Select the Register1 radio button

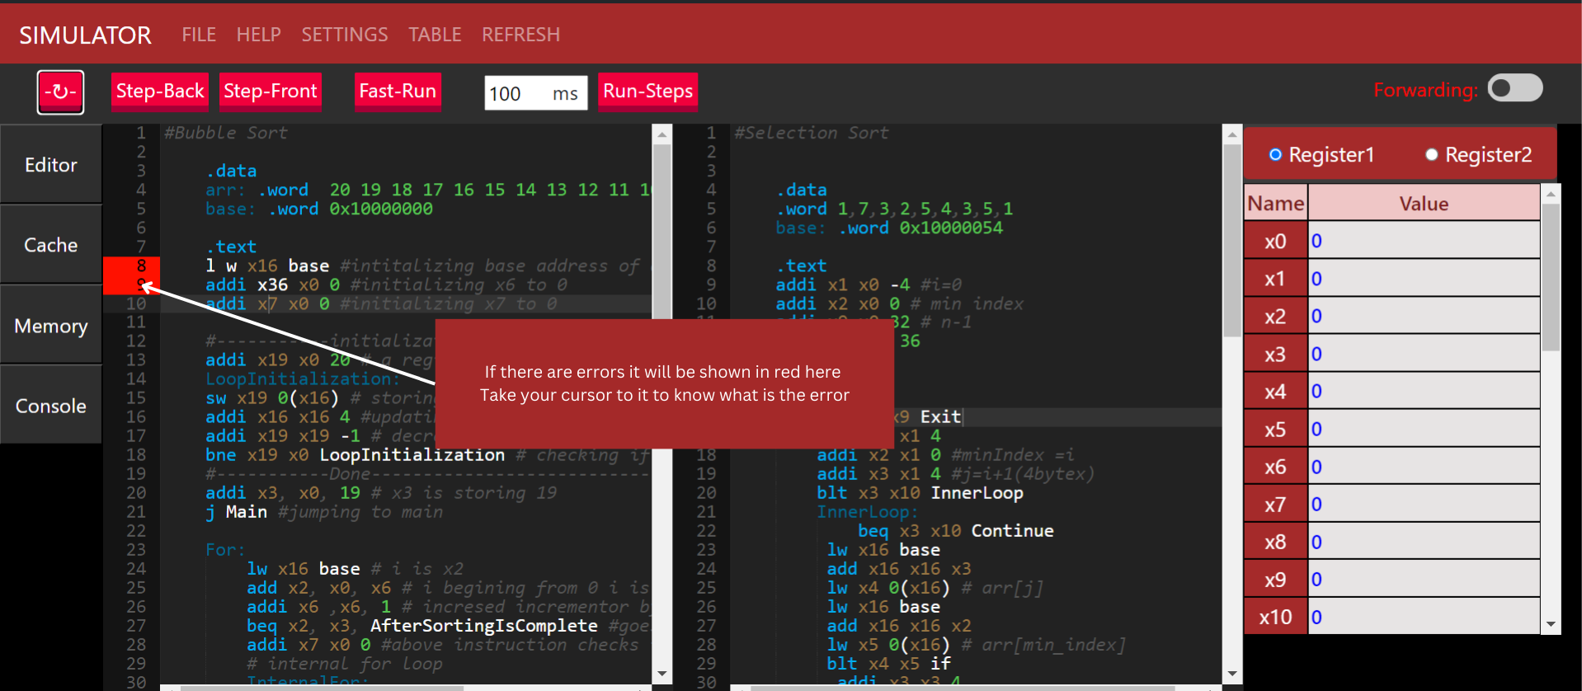pyautogui.click(x=1275, y=155)
